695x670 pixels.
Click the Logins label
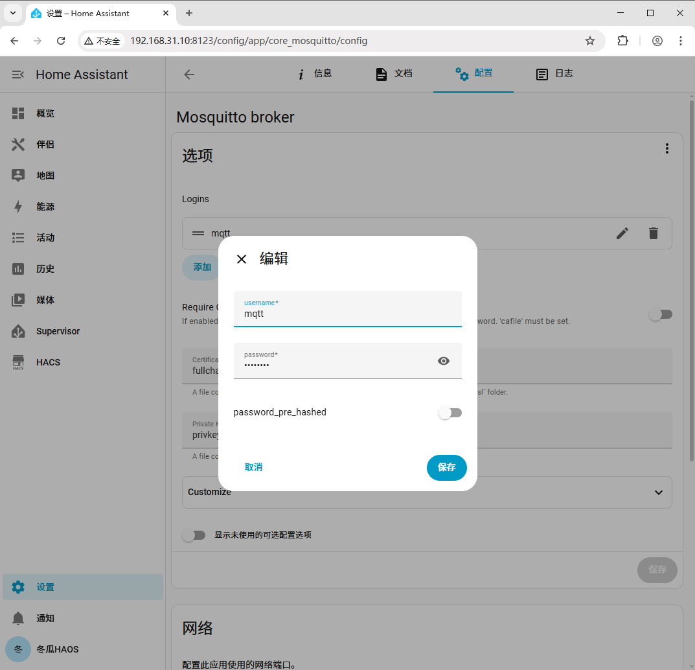pyautogui.click(x=196, y=199)
